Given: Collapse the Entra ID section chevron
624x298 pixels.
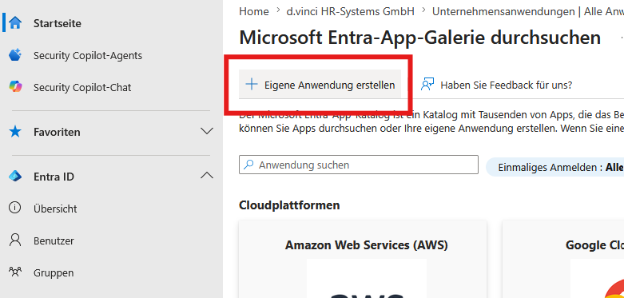Looking at the screenshot, I should click(x=207, y=176).
